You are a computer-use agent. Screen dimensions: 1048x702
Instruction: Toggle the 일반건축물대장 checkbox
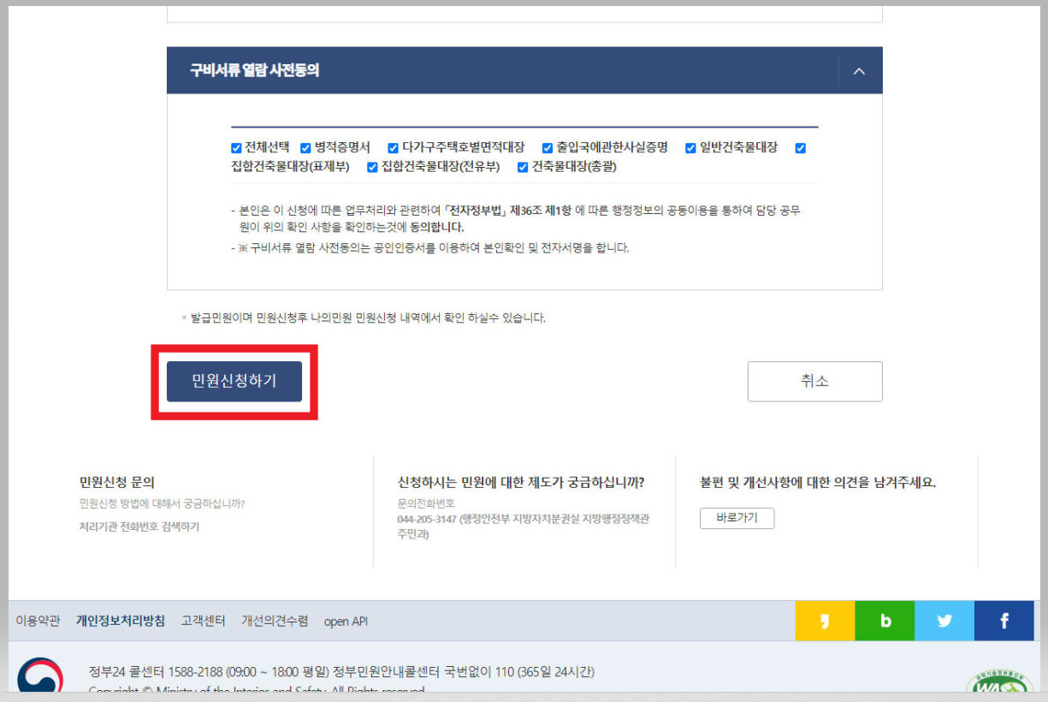690,148
